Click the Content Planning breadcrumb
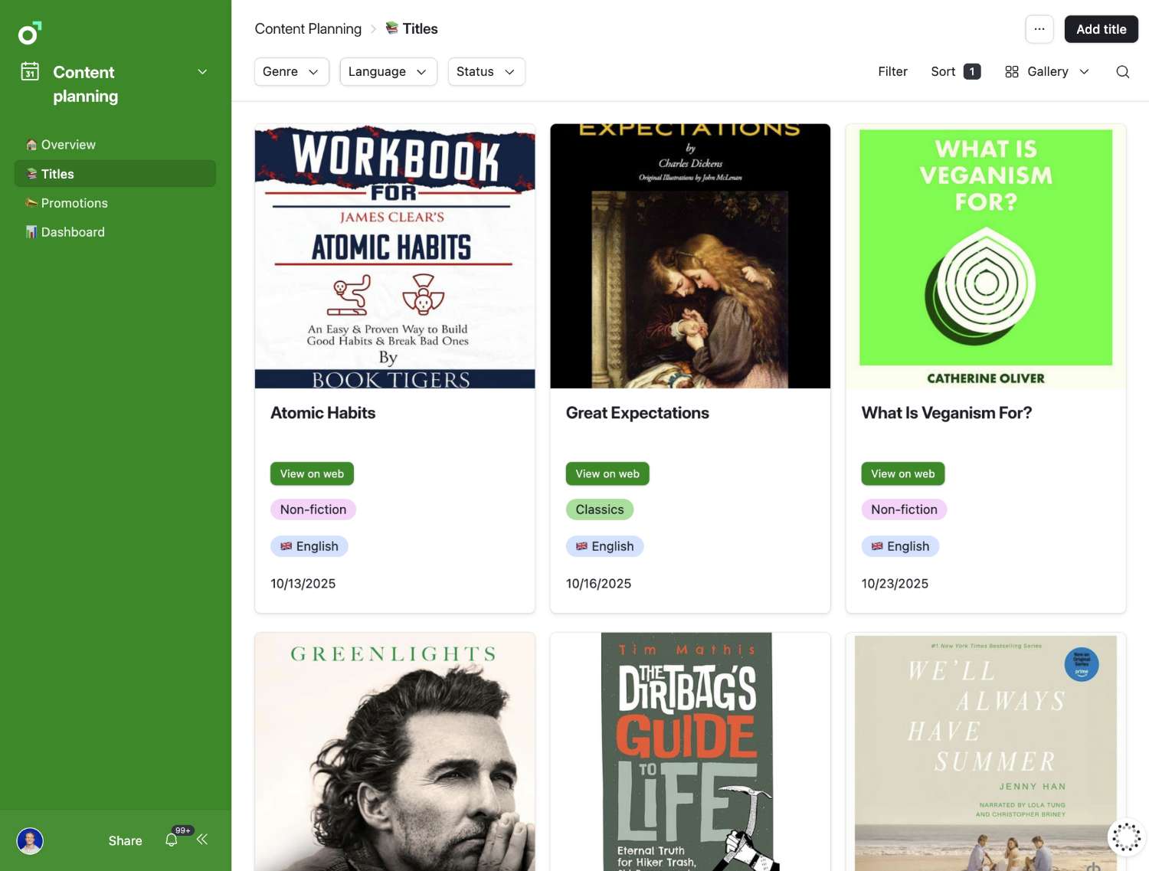This screenshot has width=1149, height=871. coord(308,29)
